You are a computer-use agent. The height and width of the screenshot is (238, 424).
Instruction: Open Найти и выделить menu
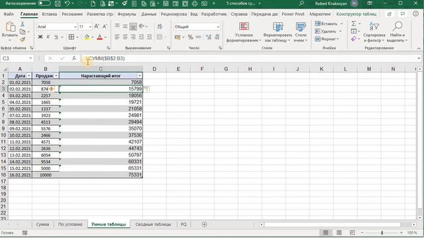click(397, 32)
